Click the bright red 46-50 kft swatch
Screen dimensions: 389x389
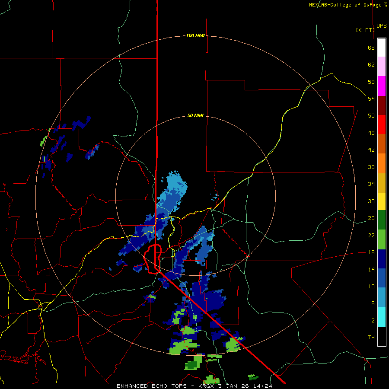pyautogui.click(x=382, y=124)
